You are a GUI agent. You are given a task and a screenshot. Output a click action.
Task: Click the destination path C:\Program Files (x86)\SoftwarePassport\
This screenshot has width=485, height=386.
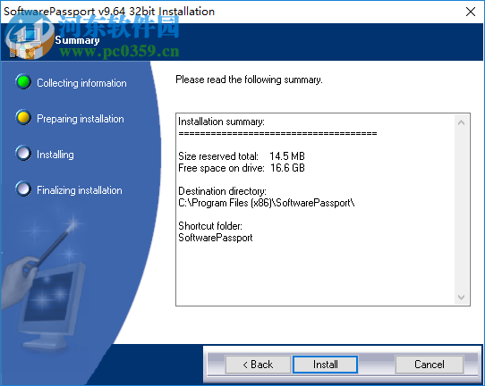(267, 203)
